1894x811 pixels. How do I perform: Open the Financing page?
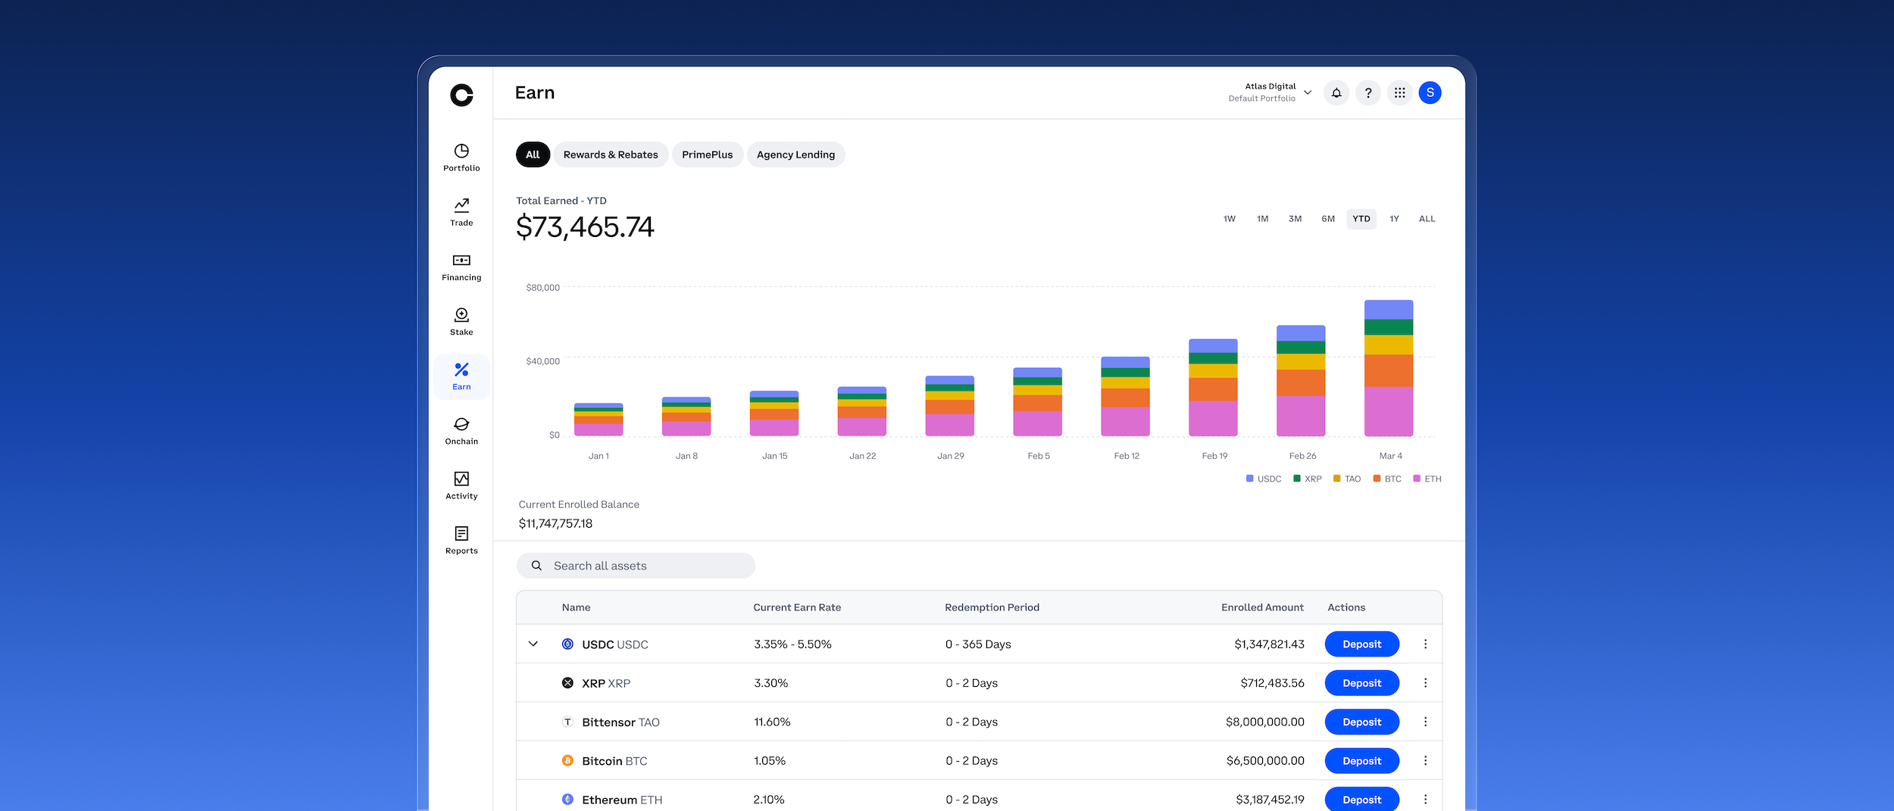[461, 266]
